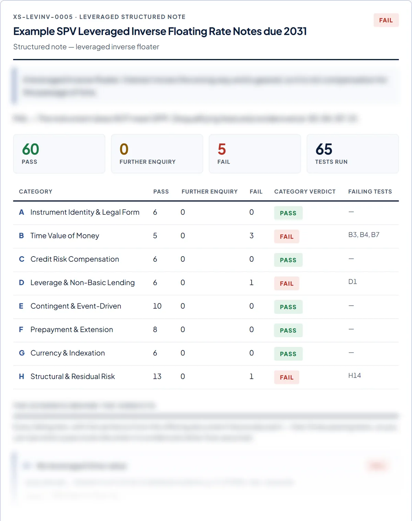Click the FAIL verdict badge for Structural & Residual Risk
This screenshot has width=412, height=521.
287,377
